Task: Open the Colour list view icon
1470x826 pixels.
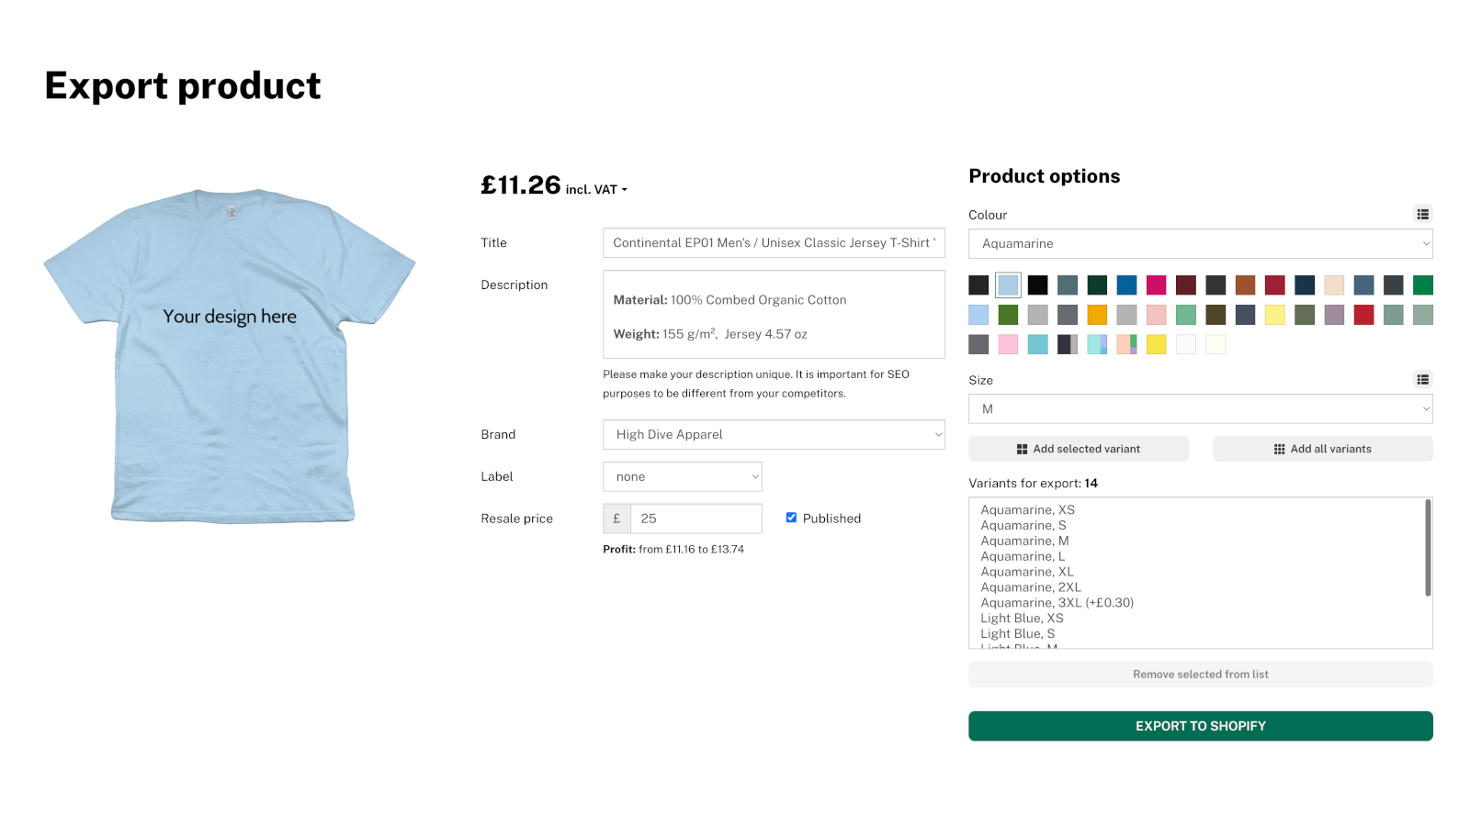Action: tap(1422, 214)
